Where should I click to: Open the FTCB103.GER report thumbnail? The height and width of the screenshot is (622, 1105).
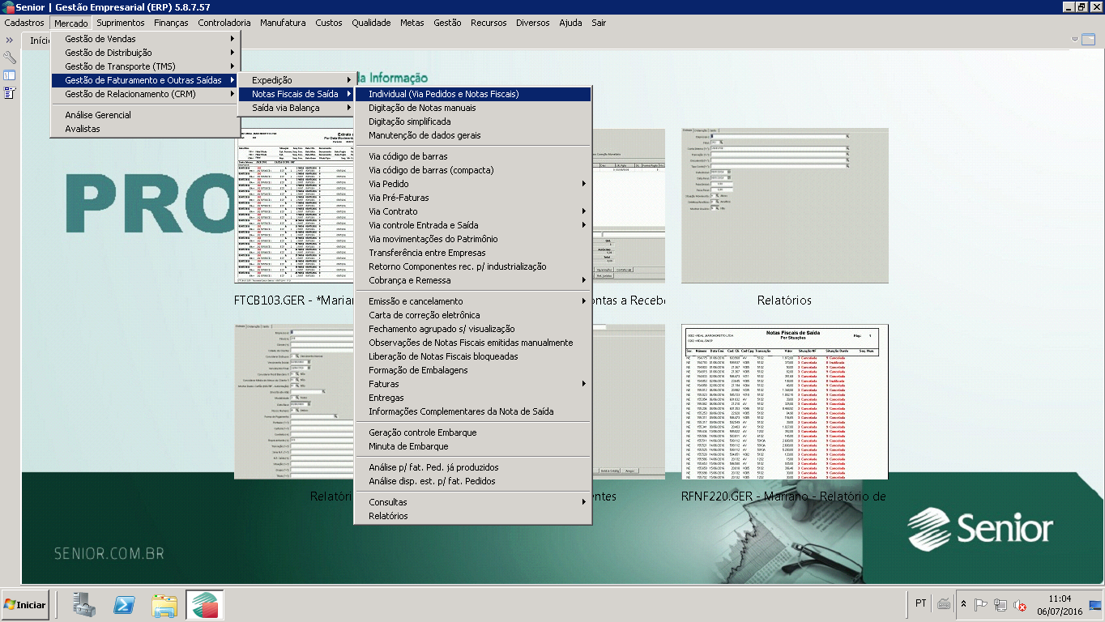(293, 206)
